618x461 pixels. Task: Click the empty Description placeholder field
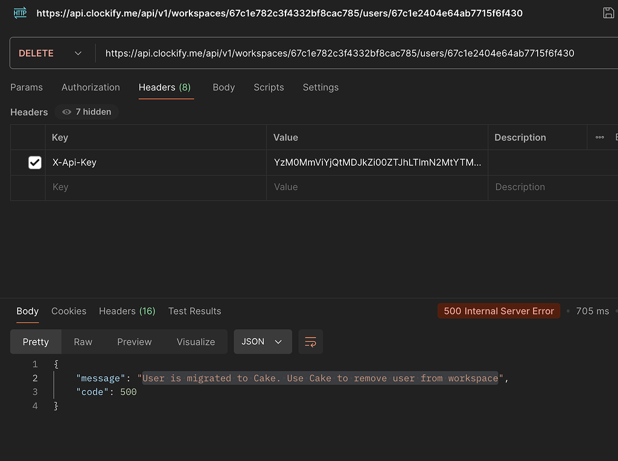click(553, 187)
